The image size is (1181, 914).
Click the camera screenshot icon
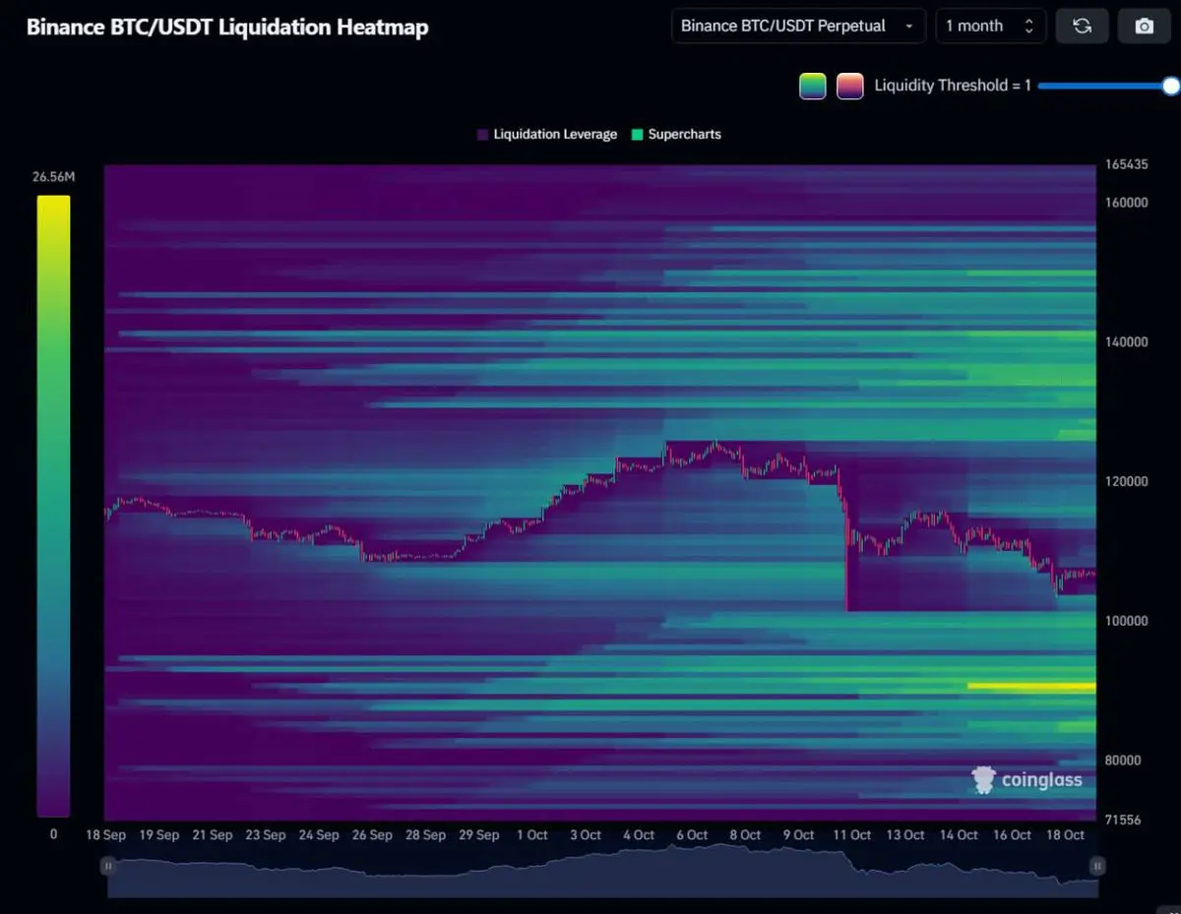(1144, 27)
